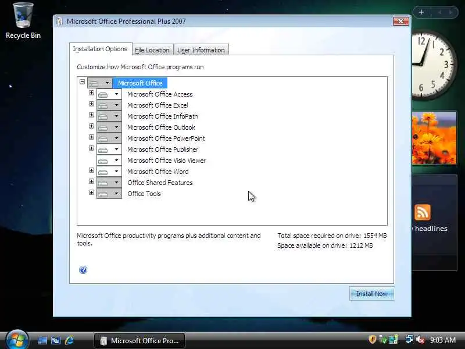Expand the Microsoft Office Access node
Screen dimensions: 465x349
tap(91, 93)
